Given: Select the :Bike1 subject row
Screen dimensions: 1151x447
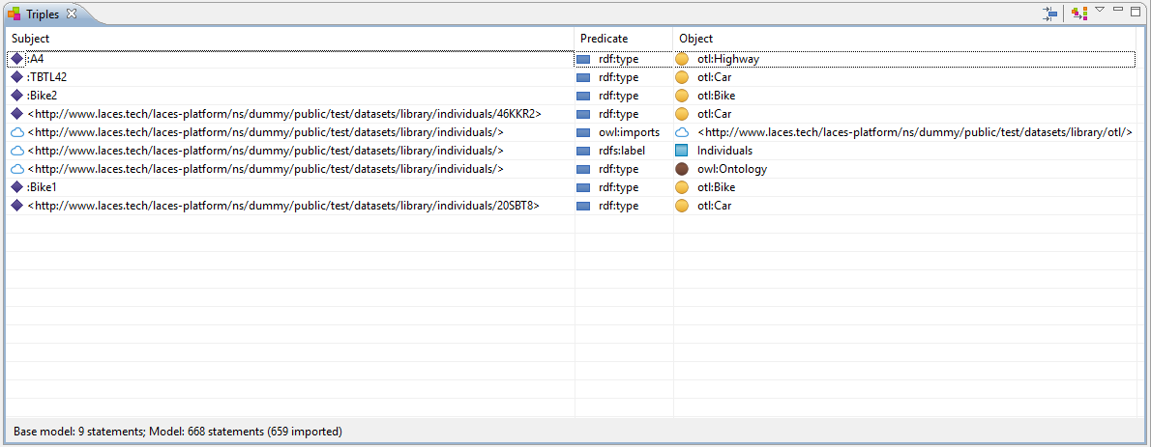Looking at the screenshot, I should [43, 187].
